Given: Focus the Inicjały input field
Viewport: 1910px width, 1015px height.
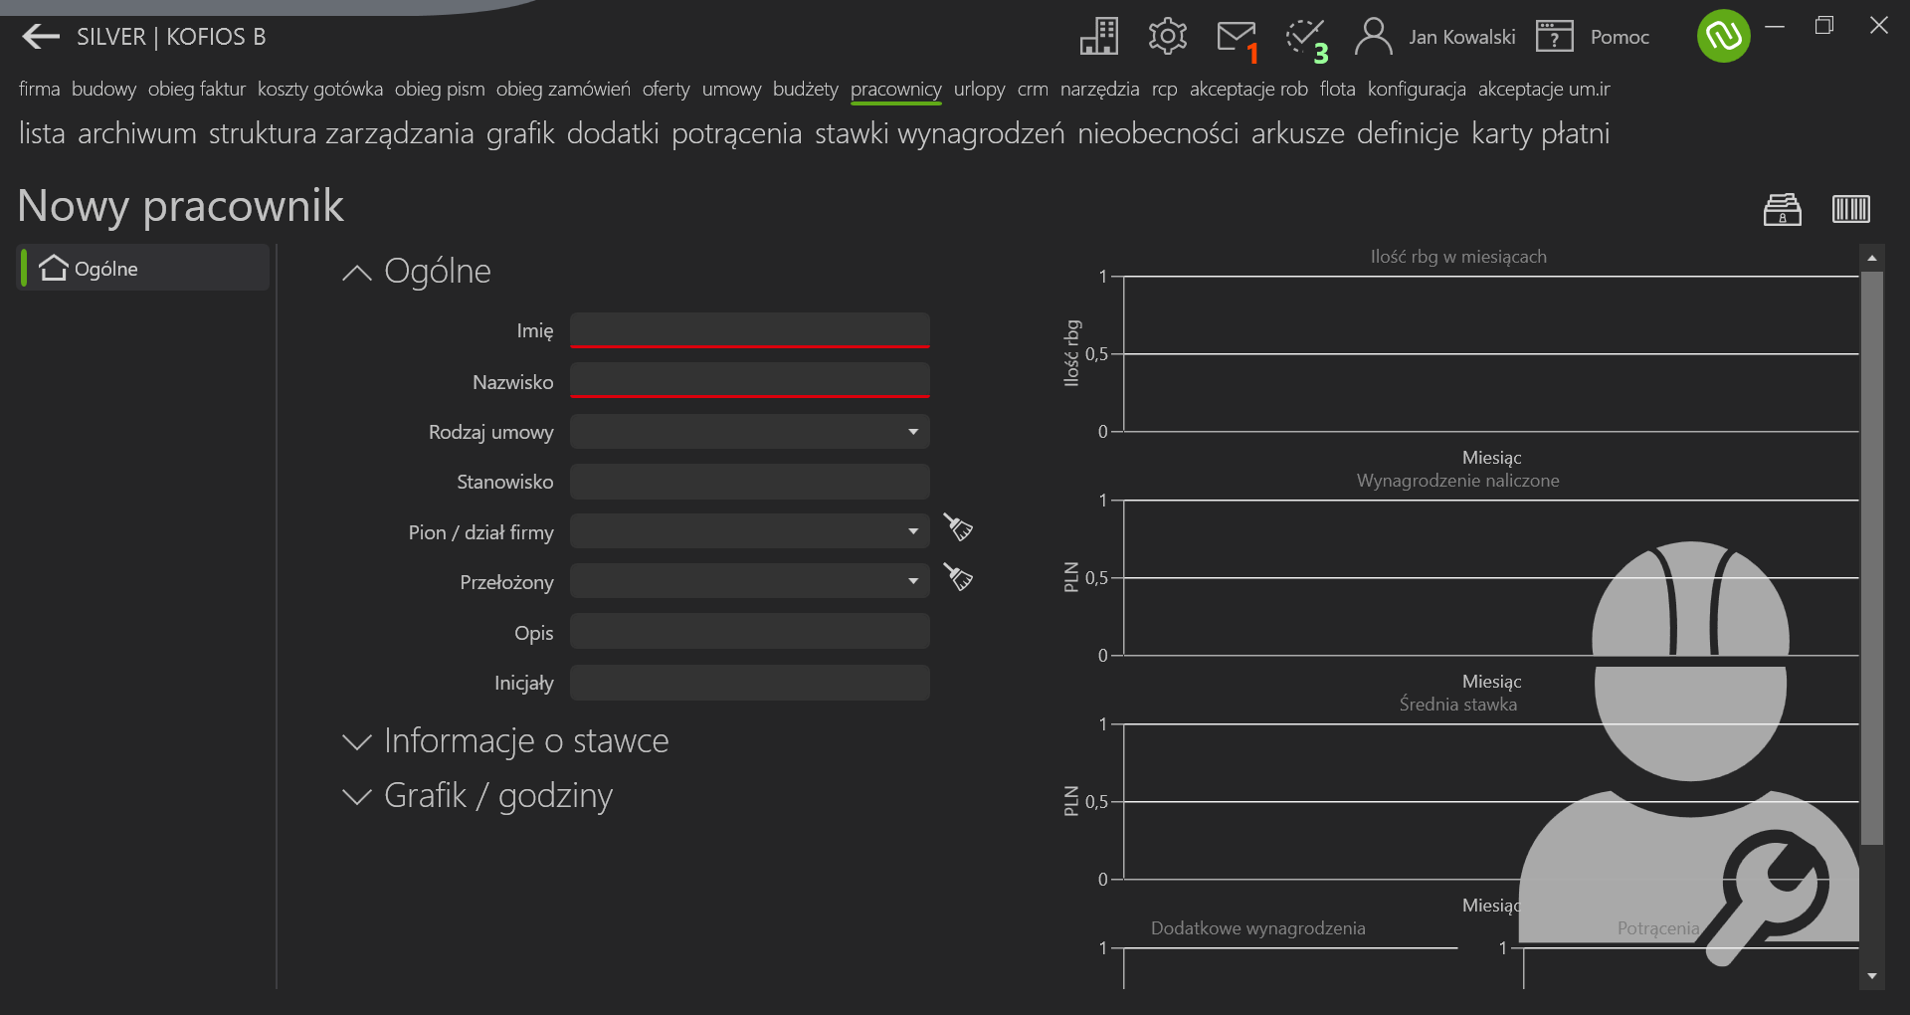Looking at the screenshot, I should (750, 683).
